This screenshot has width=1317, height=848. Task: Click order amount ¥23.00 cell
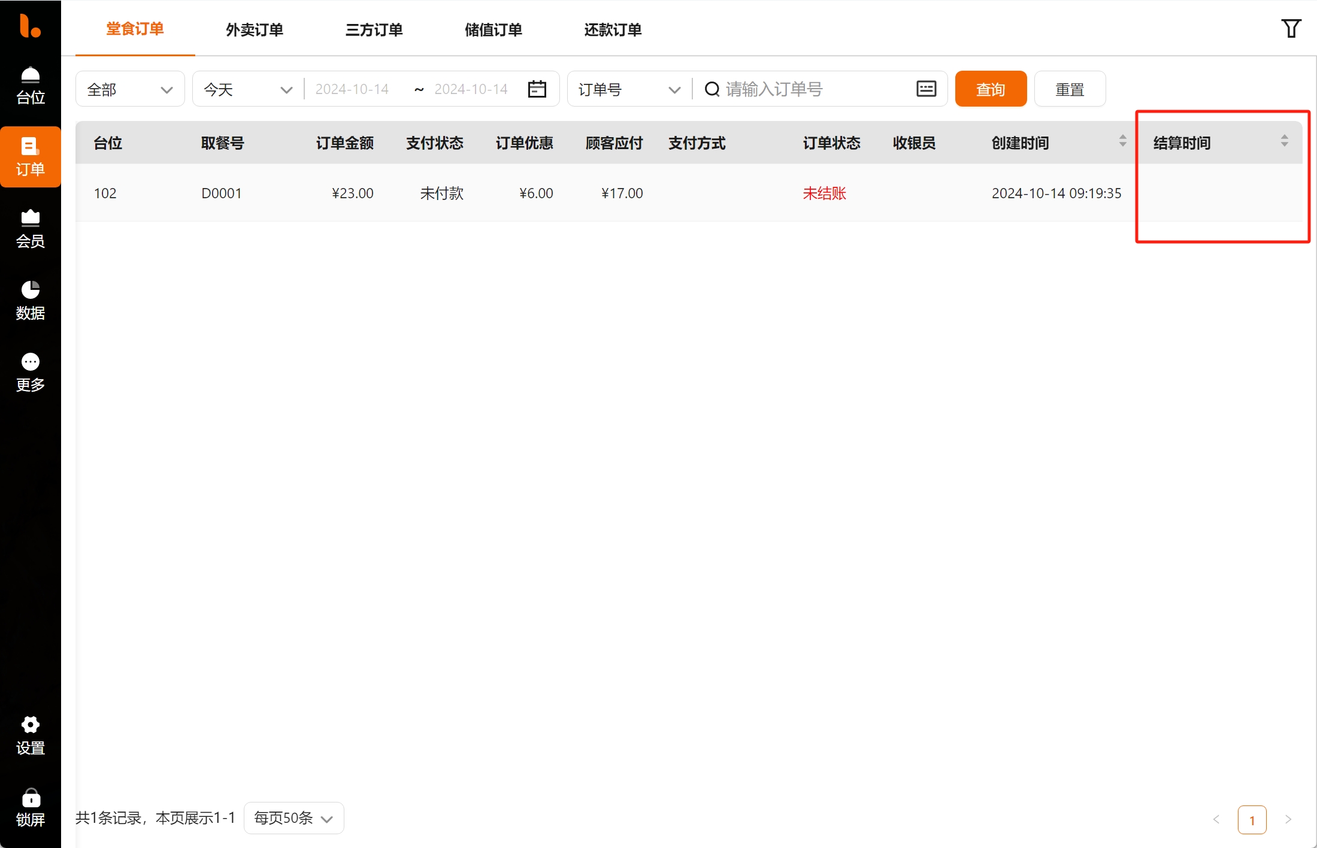coord(352,193)
